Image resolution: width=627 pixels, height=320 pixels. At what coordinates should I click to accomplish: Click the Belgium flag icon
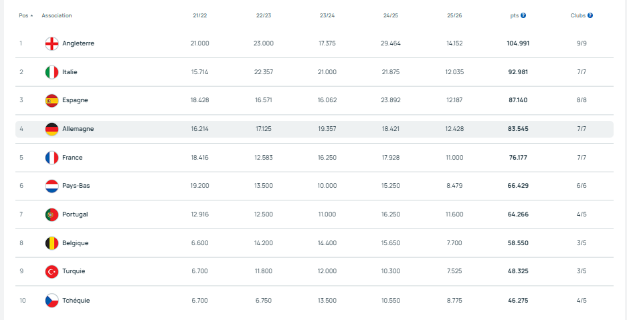[52, 243]
